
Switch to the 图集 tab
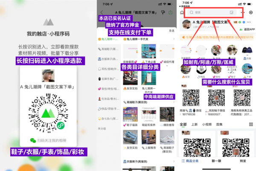click(x=219, y=125)
